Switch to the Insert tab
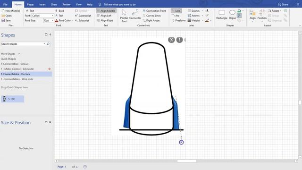 42,4
